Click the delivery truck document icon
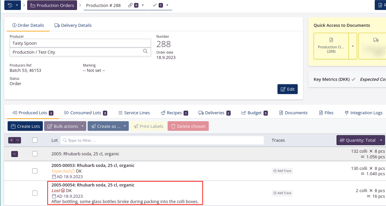This screenshot has width=386, height=206. pyautogui.click(x=376, y=40)
